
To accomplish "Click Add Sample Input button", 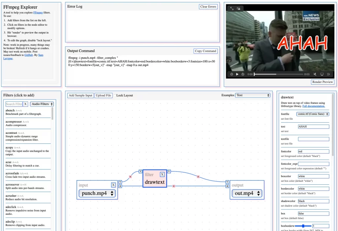I will [81, 96].
